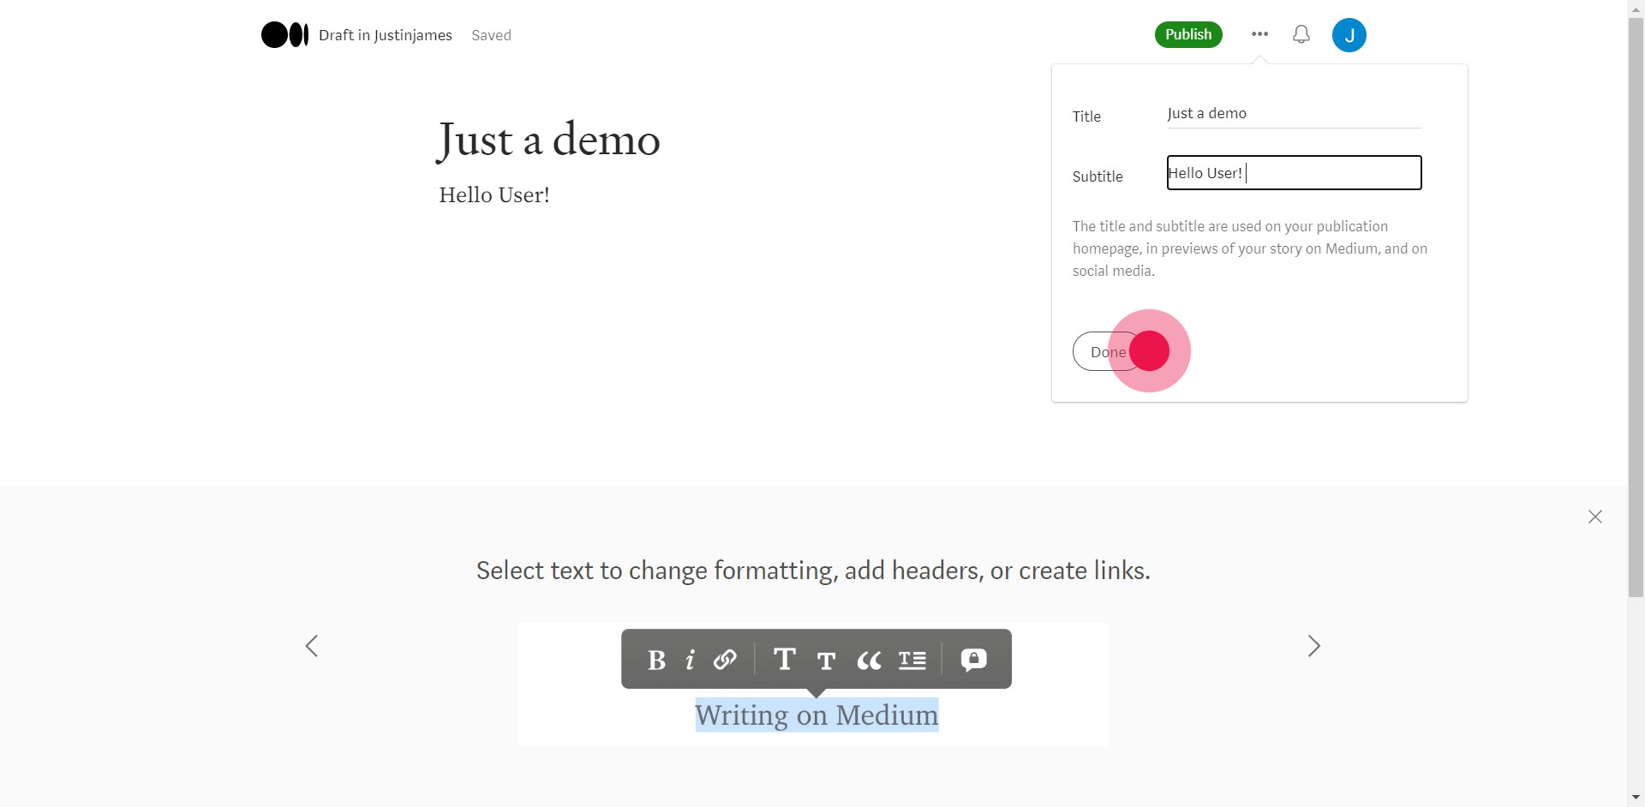Image resolution: width=1645 pixels, height=807 pixels.
Task: Click the Medium logo icon
Action: [x=284, y=35]
